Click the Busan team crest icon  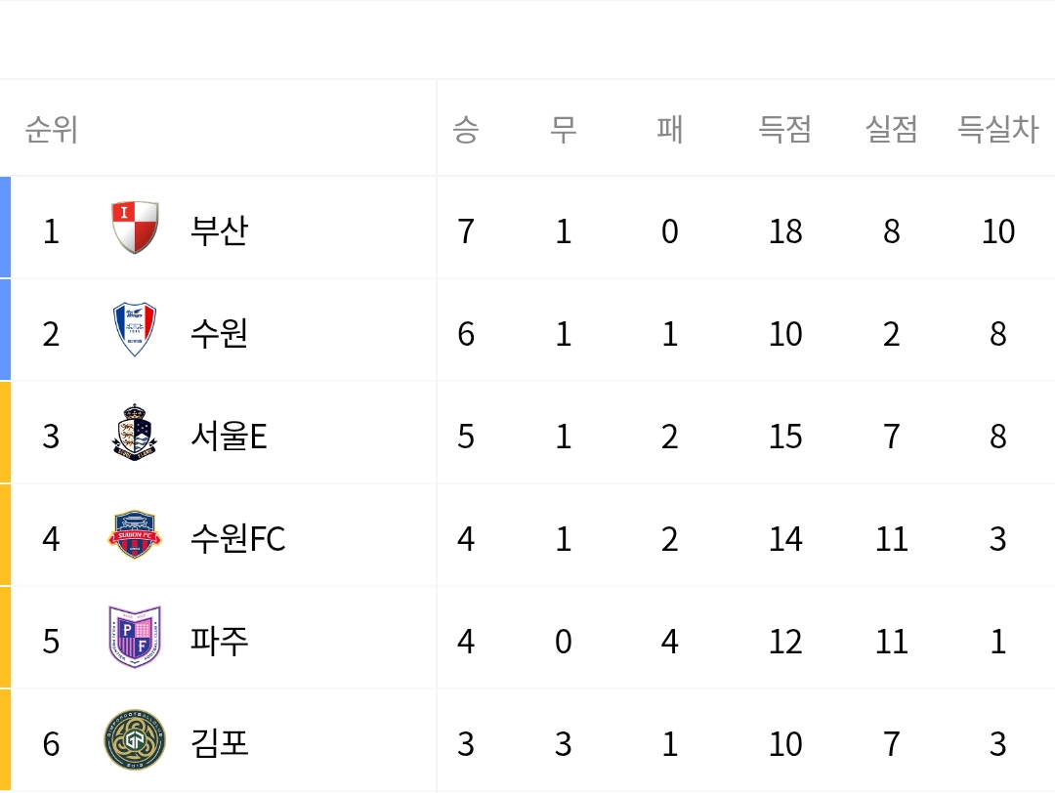pyautogui.click(x=135, y=228)
